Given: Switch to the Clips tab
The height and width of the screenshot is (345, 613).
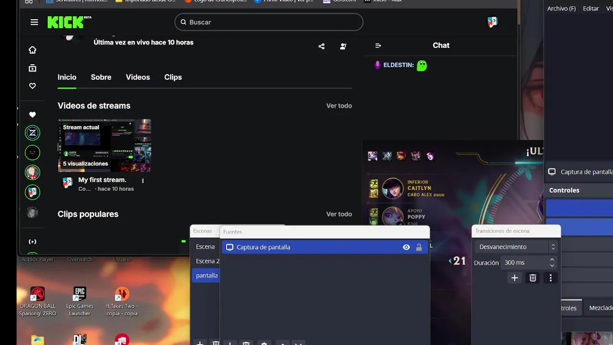Looking at the screenshot, I should tap(173, 77).
